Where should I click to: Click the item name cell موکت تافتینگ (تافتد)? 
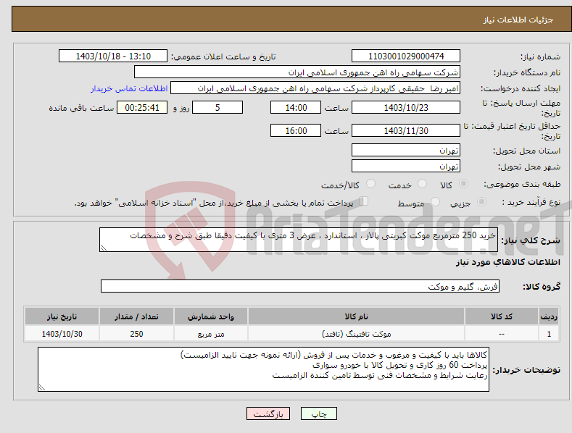(356, 334)
